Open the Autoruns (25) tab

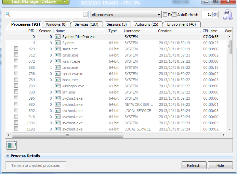click(x=146, y=24)
